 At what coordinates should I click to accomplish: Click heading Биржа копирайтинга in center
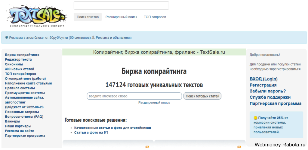tap(154, 71)
